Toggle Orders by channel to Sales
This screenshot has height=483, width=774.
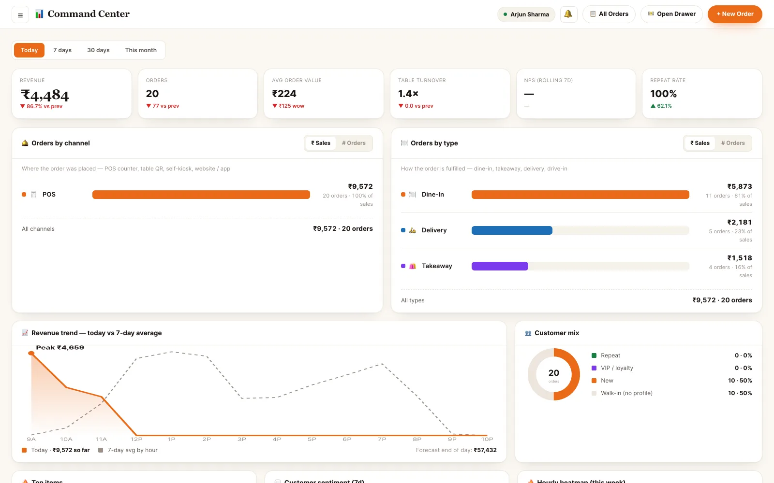point(321,143)
